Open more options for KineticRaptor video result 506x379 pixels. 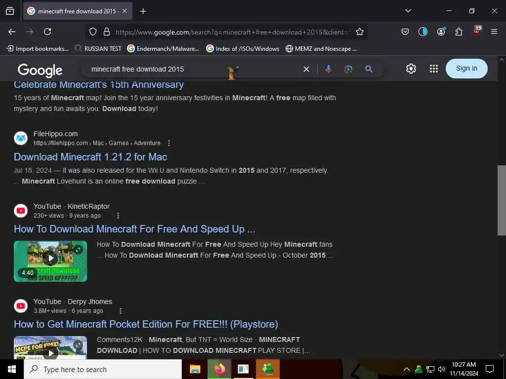click(118, 216)
